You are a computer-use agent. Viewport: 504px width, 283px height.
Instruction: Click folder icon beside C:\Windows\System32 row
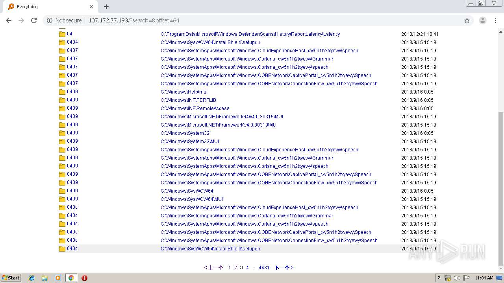point(62,133)
